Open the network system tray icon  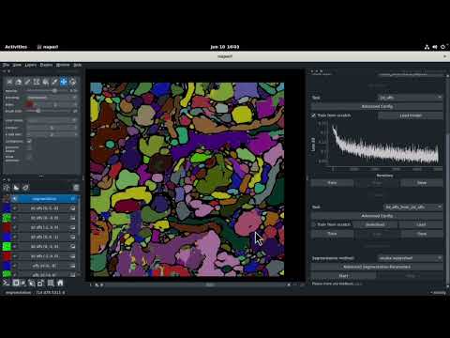click(427, 47)
